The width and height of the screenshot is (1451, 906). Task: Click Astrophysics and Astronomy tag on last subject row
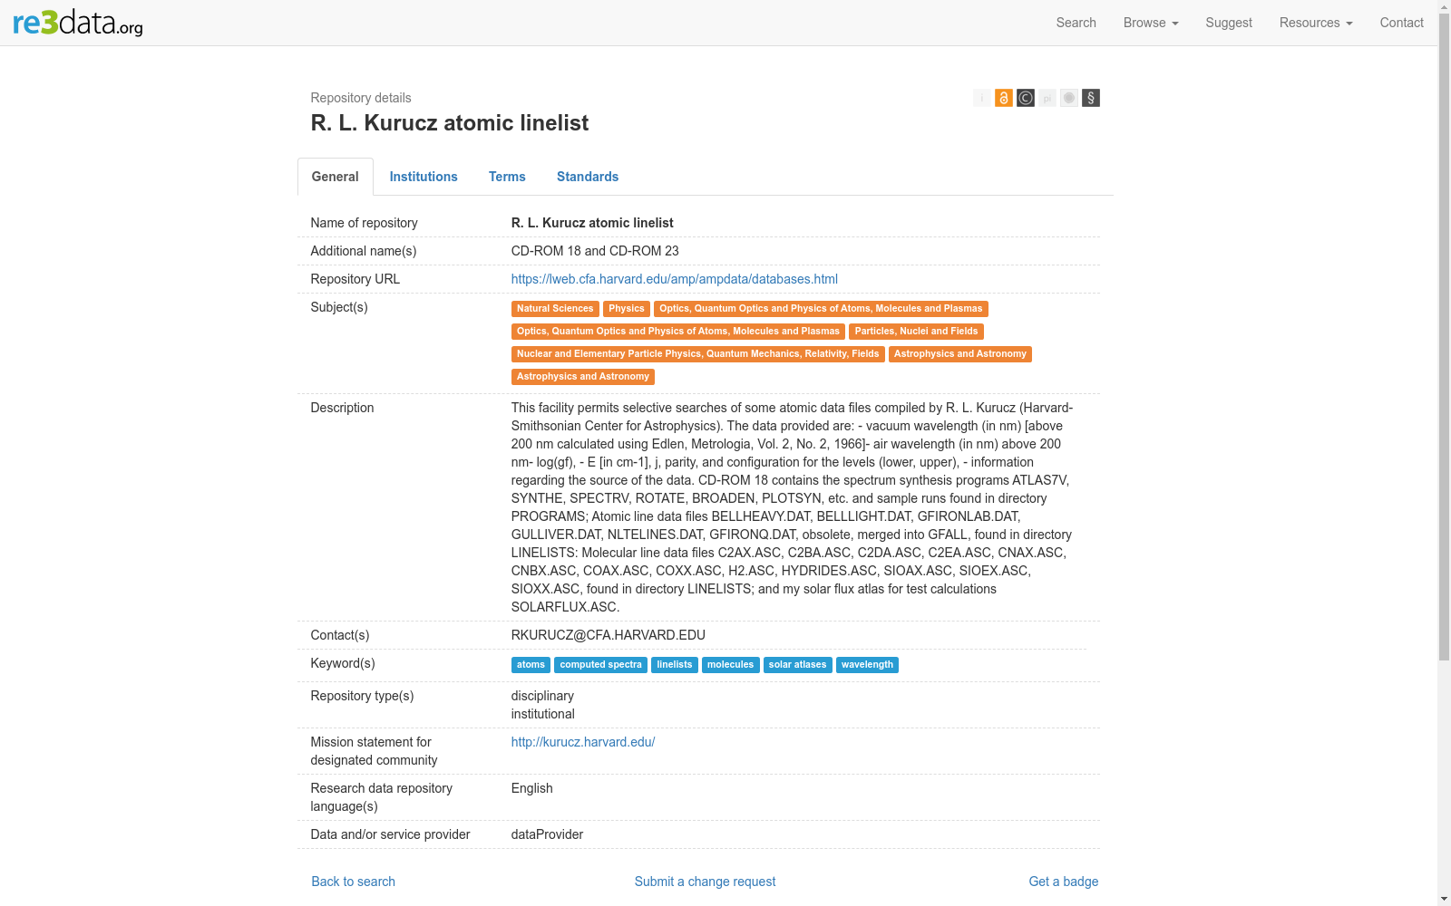(x=583, y=377)
